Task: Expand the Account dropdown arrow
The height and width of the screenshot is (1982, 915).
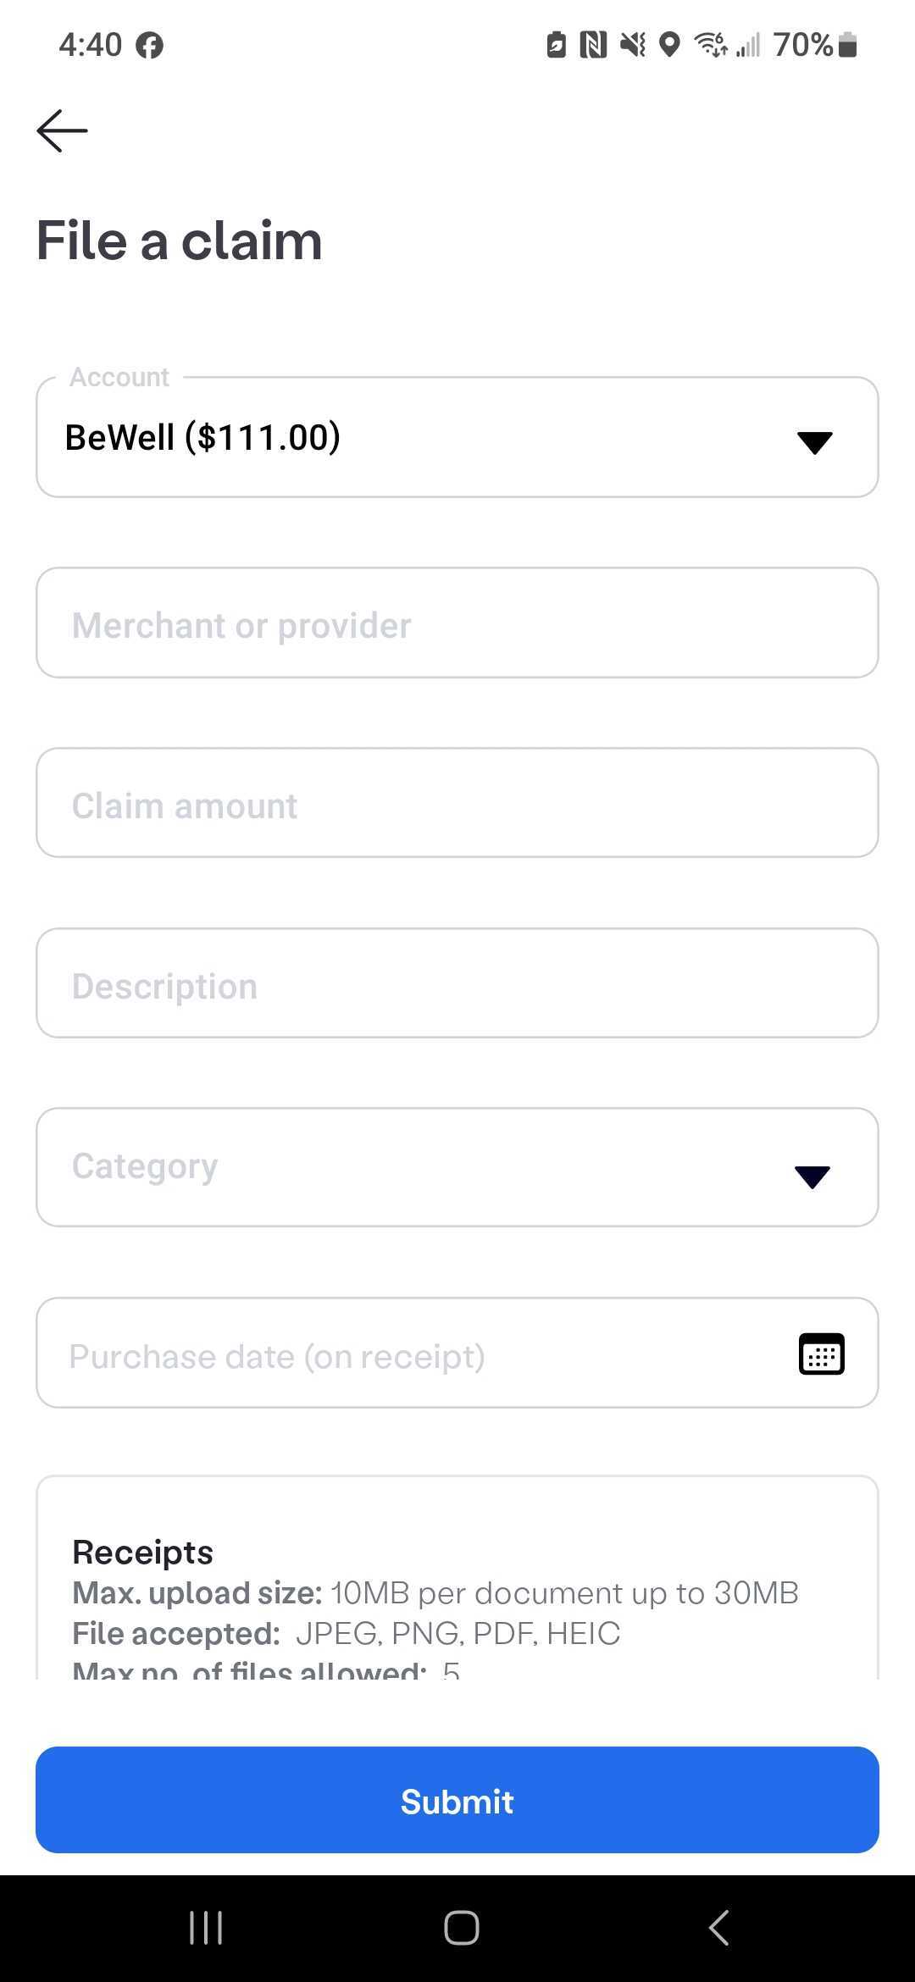Action: [815, 442]
